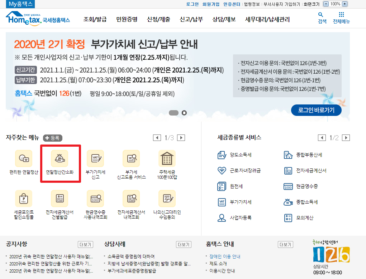Click the My홈택스 tab
366x279 pixels.
pos(20,4)
